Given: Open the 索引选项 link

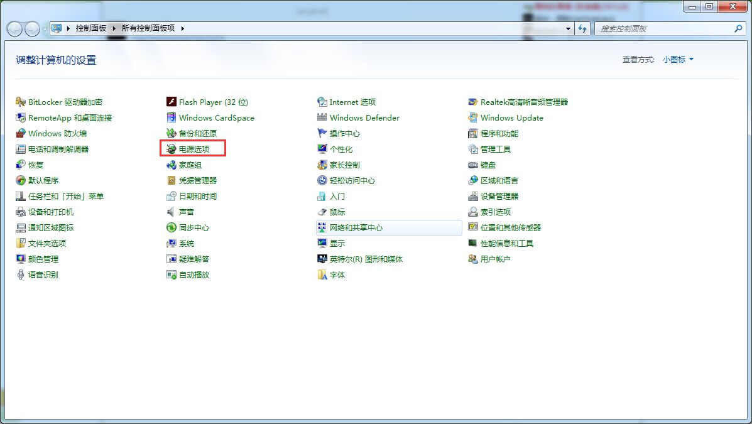Looking at the screenshot, I should point(496,212).
